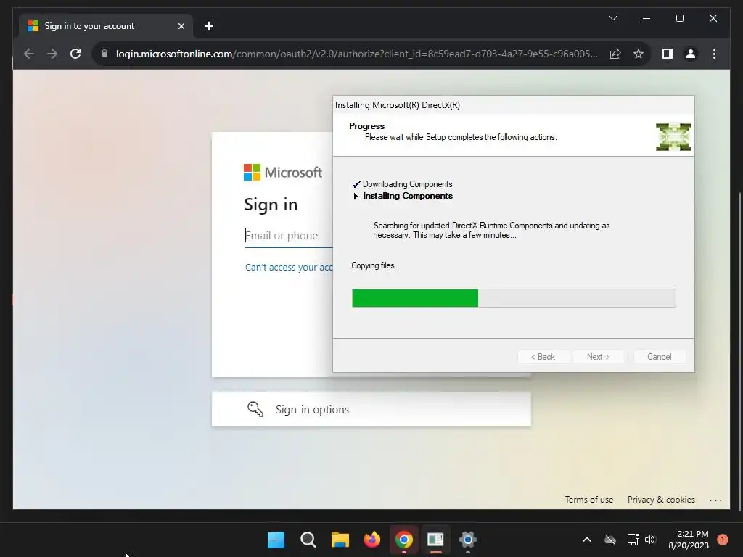
Task: Share this page using the share icon
Action: click(615, 54)
